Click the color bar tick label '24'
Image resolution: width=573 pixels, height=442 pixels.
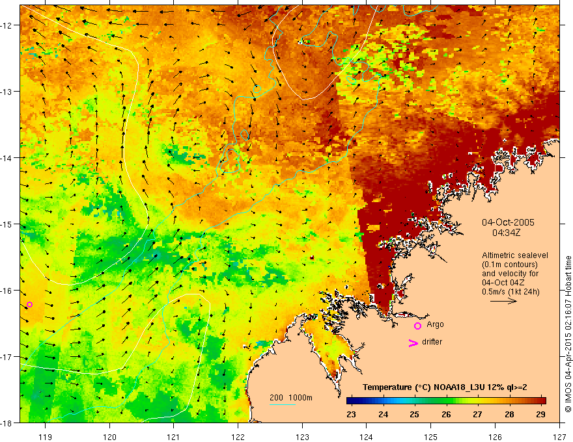point(383,414)
